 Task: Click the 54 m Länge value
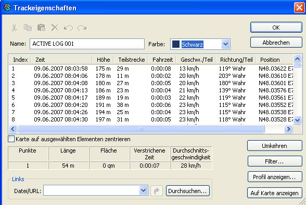(68, 166)
